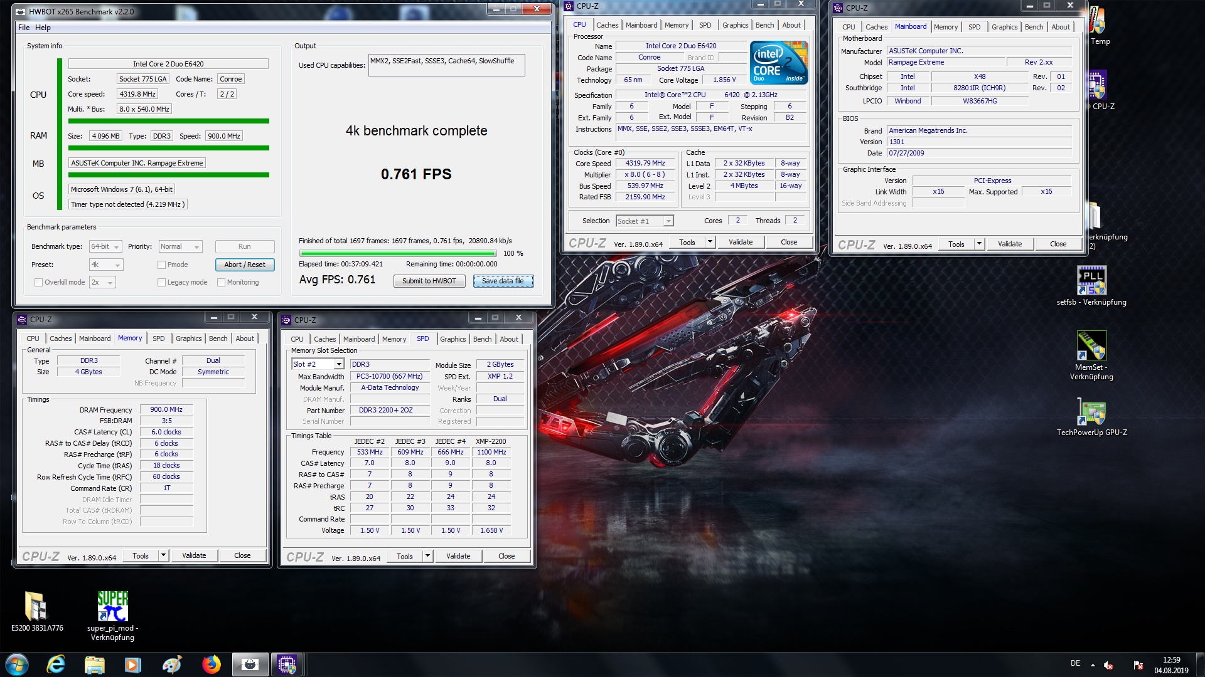The height and width of the screenshot is (677, 1205).
Task: Open Windows Explorer folder on taskbar
Action: [94, 664]
